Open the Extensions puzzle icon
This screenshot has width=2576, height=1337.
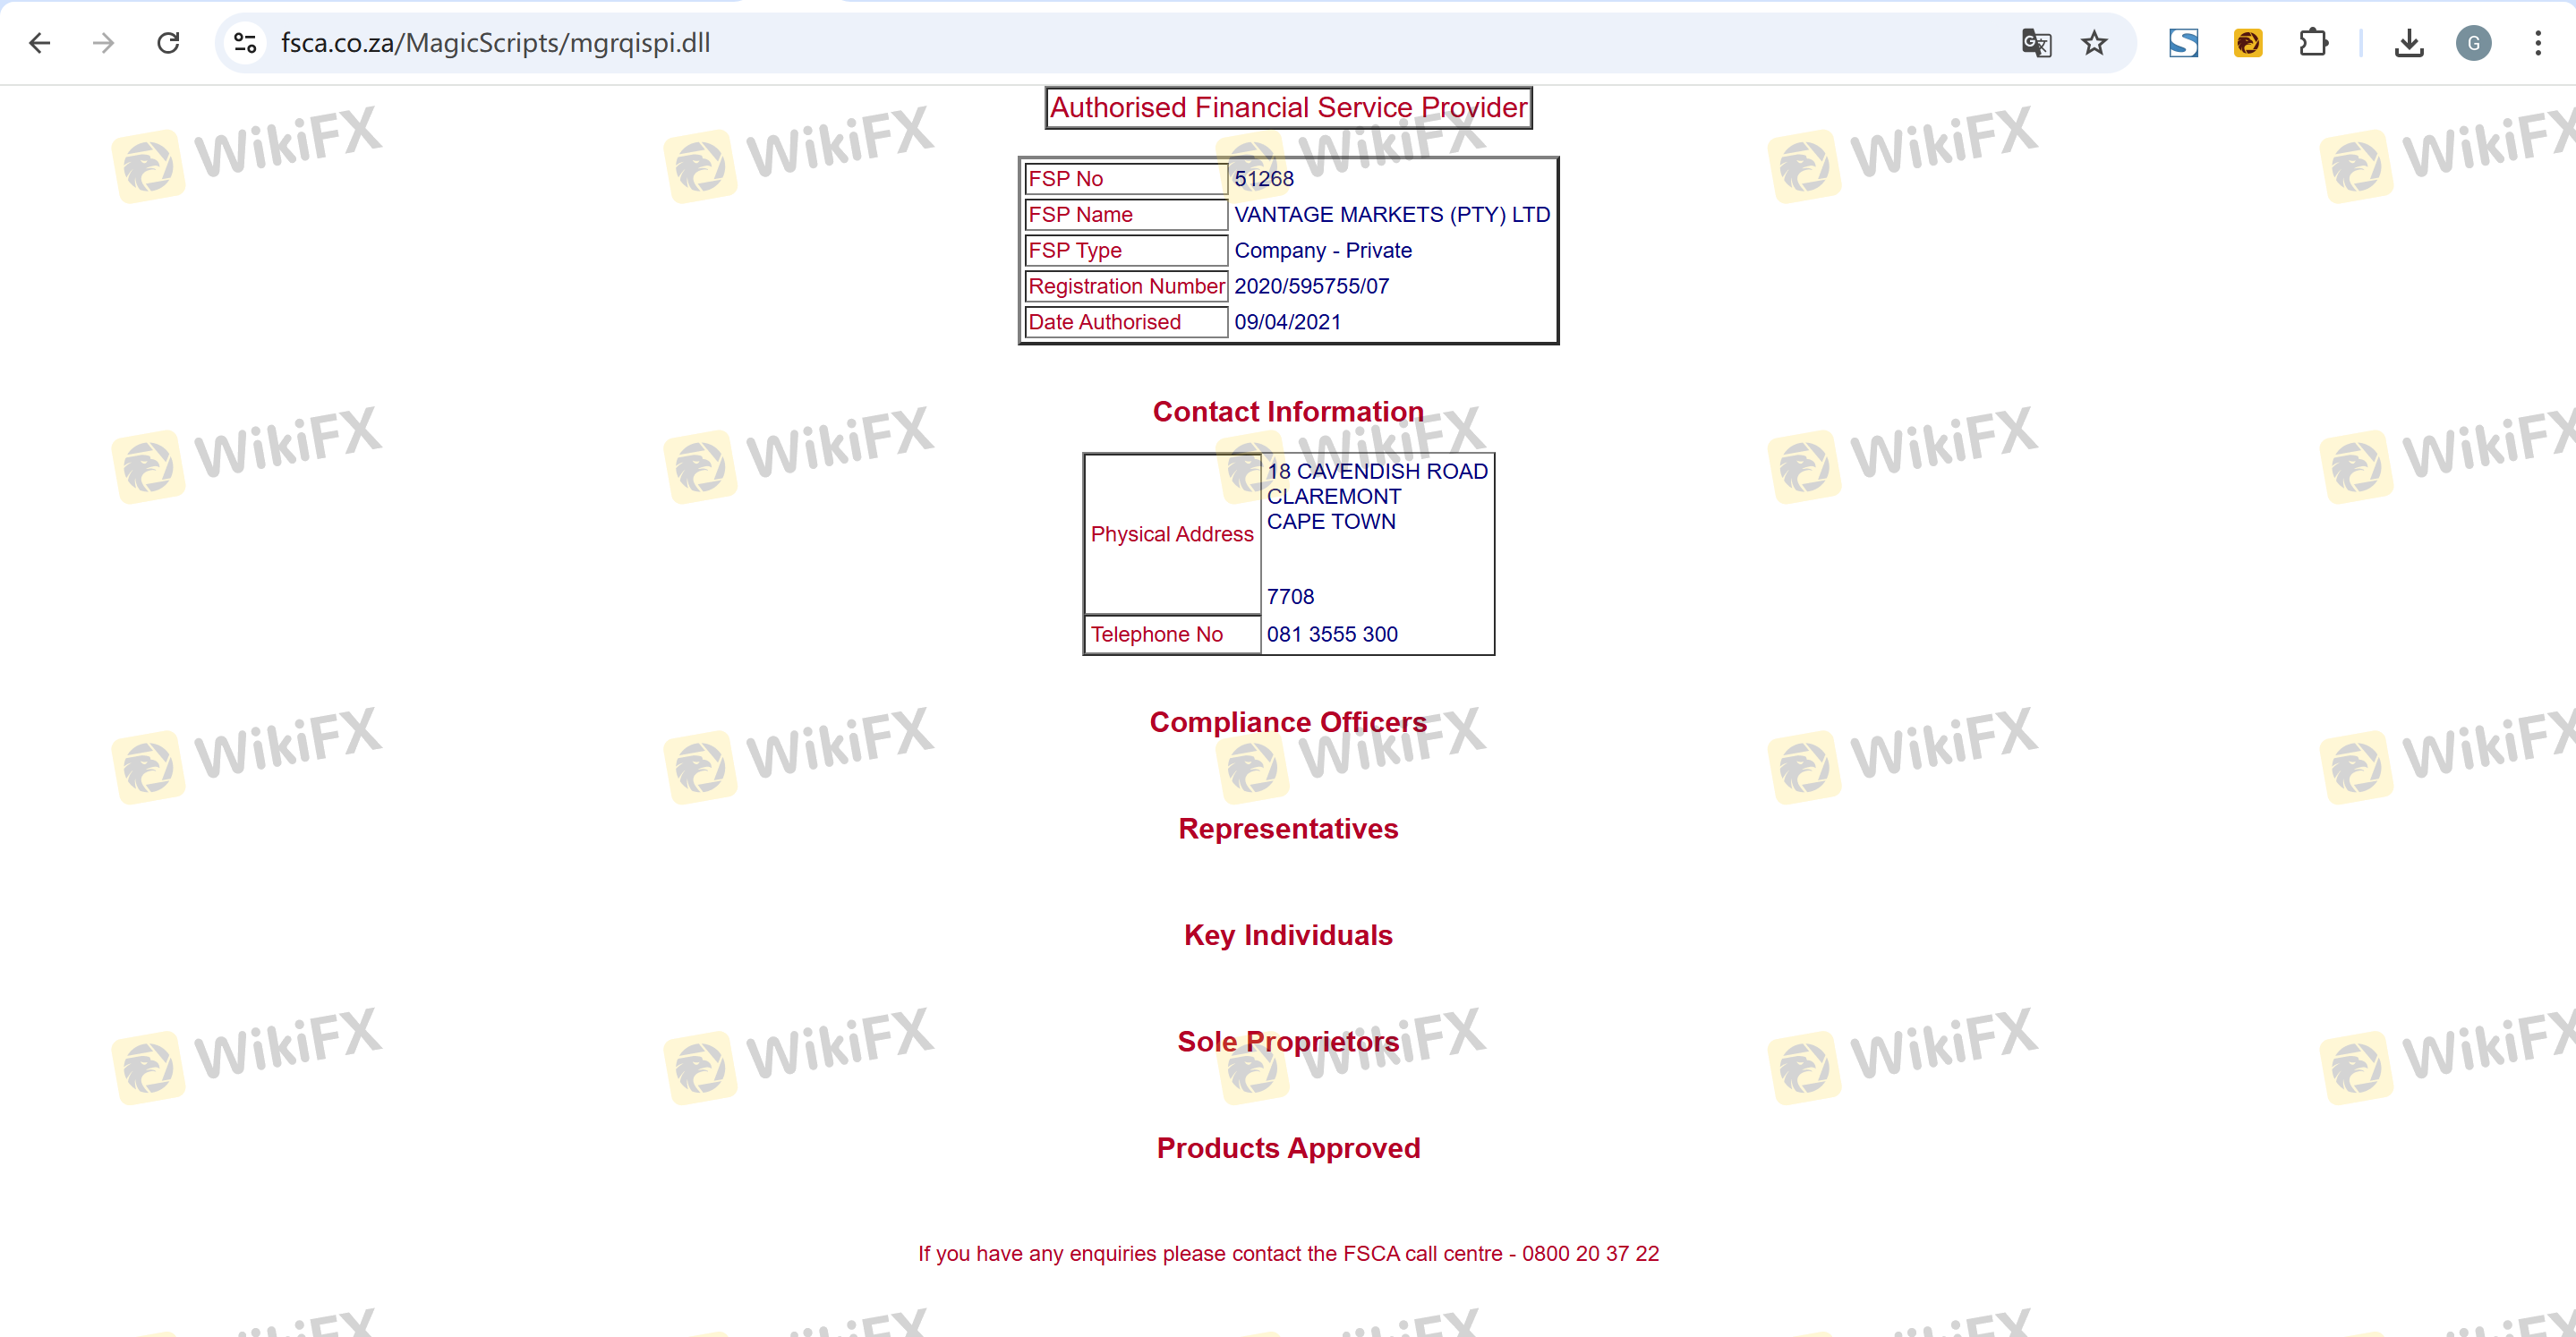coord(2313,43)
